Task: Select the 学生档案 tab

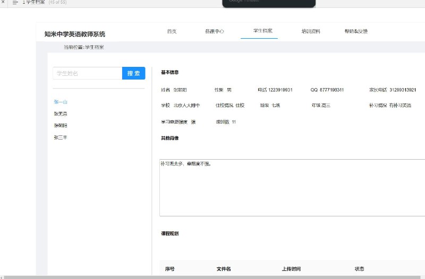Action: click(x=262, y=31)
